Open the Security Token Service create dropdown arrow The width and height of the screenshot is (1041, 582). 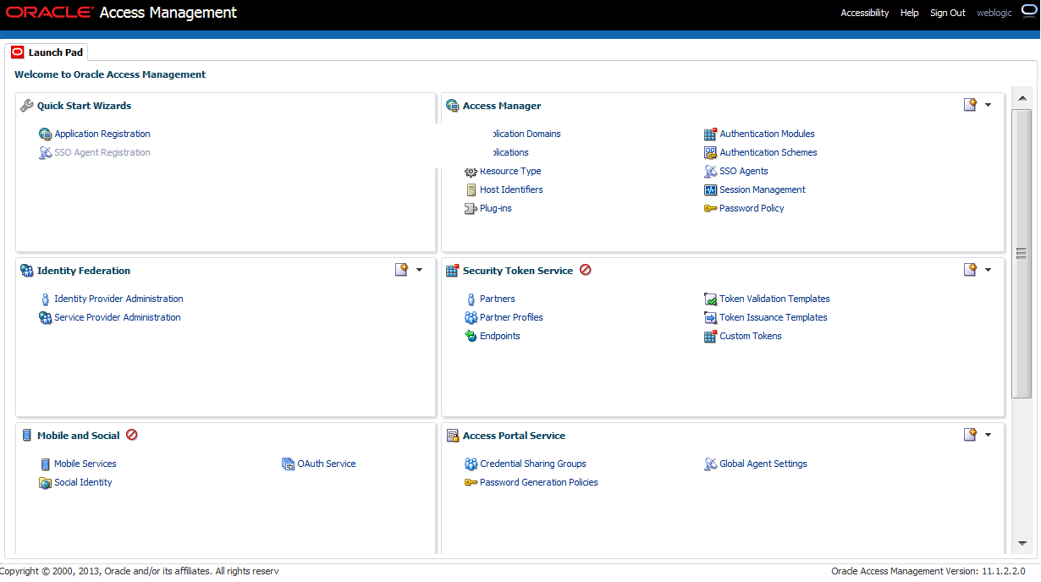point(988,271)
